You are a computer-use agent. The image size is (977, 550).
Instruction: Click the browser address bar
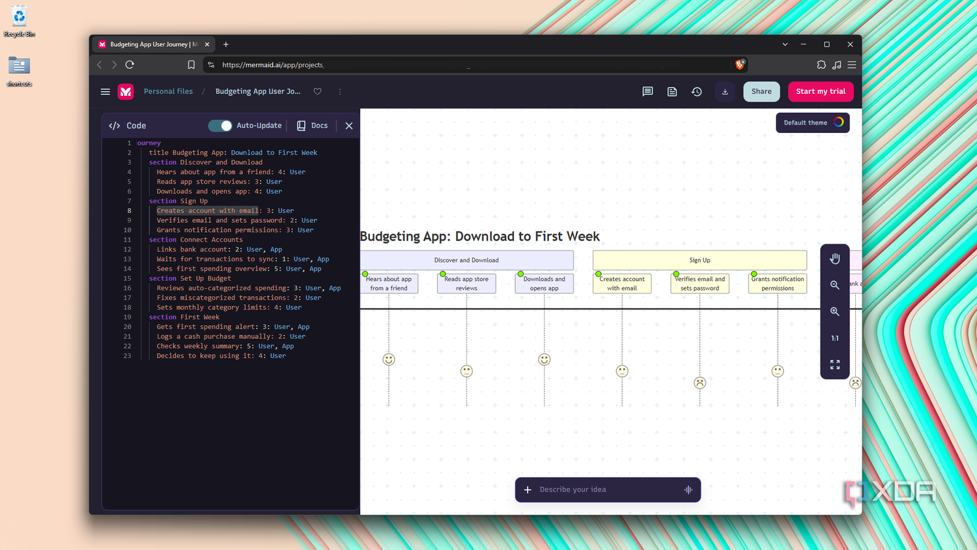pos(475,65)
